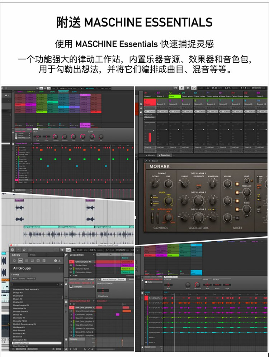Select group A1 Piano 1 in mixer

150,95
